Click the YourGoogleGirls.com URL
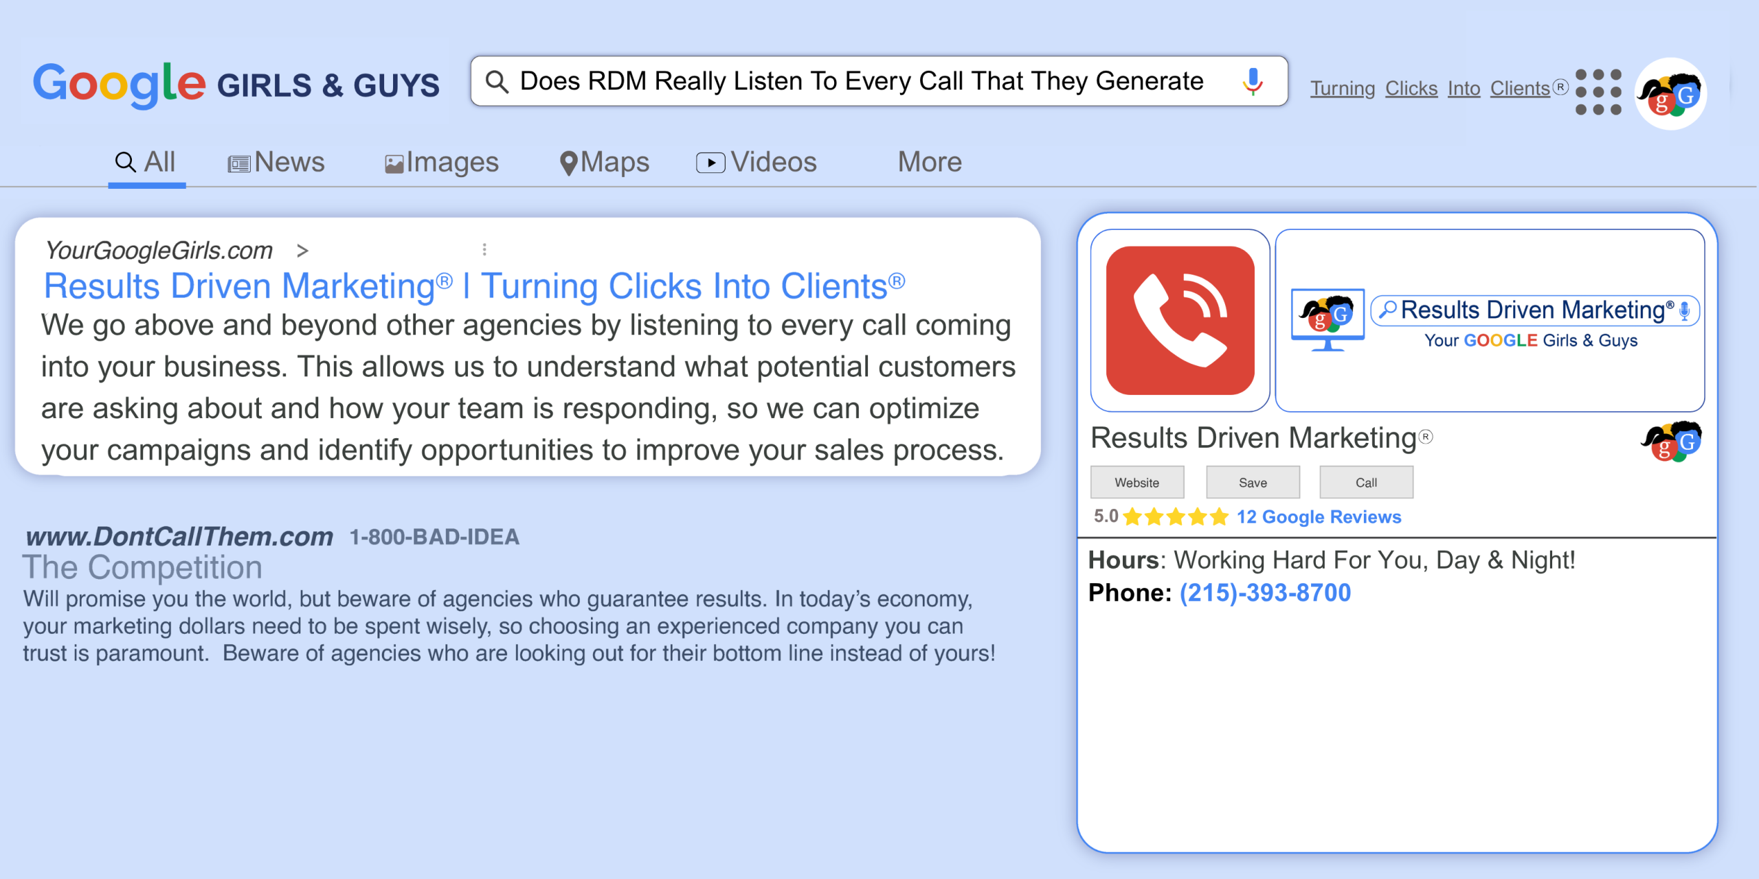 click(159, 251)
